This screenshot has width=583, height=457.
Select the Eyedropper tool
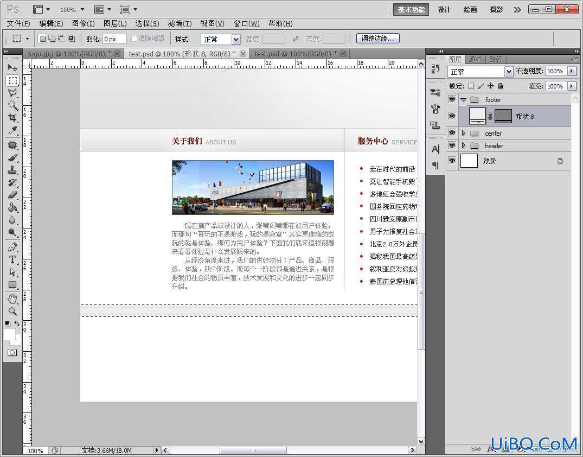12,130
